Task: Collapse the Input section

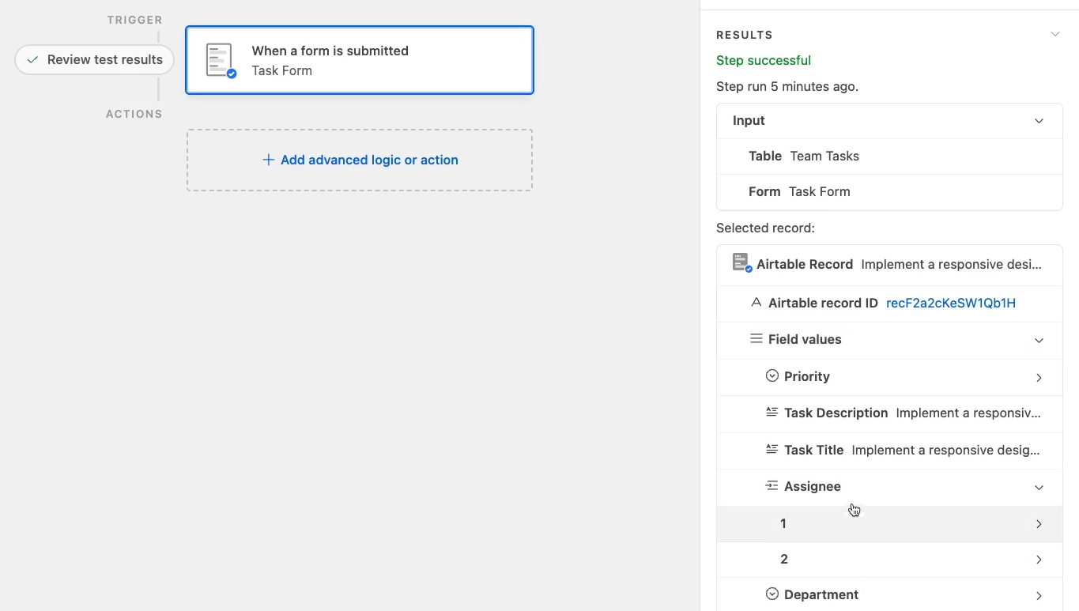Action: (1039, 121)
